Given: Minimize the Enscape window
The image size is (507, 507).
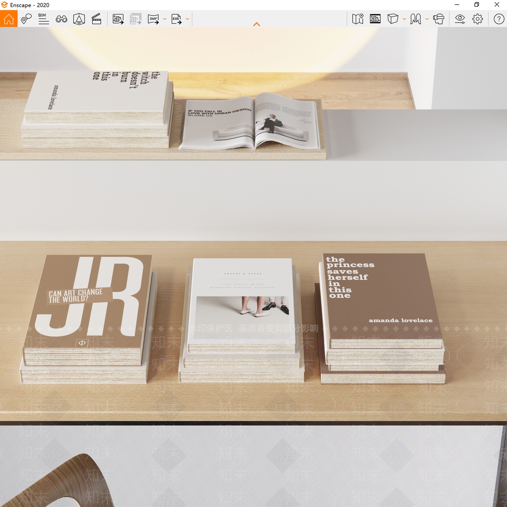Looking at the screenshot, I should coord(457,5).
